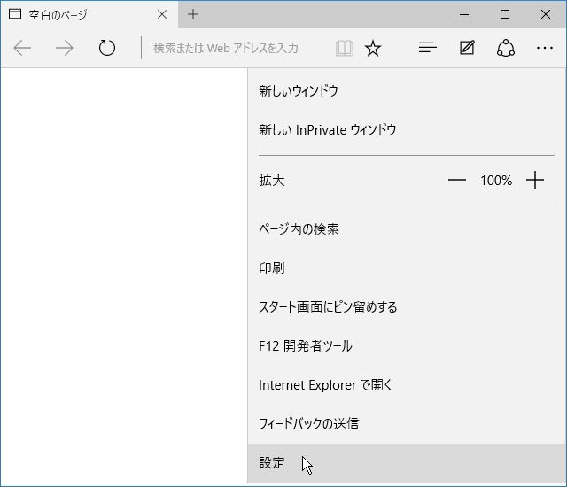This screenshot has height=487, width=567.
Task: Add page to favorites star icon
Action: [x=373, y=48]
